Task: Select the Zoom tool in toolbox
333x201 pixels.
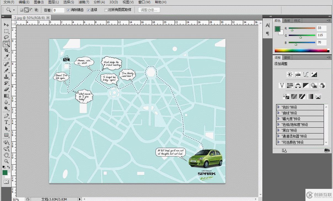Action: (x=6, y=161)
